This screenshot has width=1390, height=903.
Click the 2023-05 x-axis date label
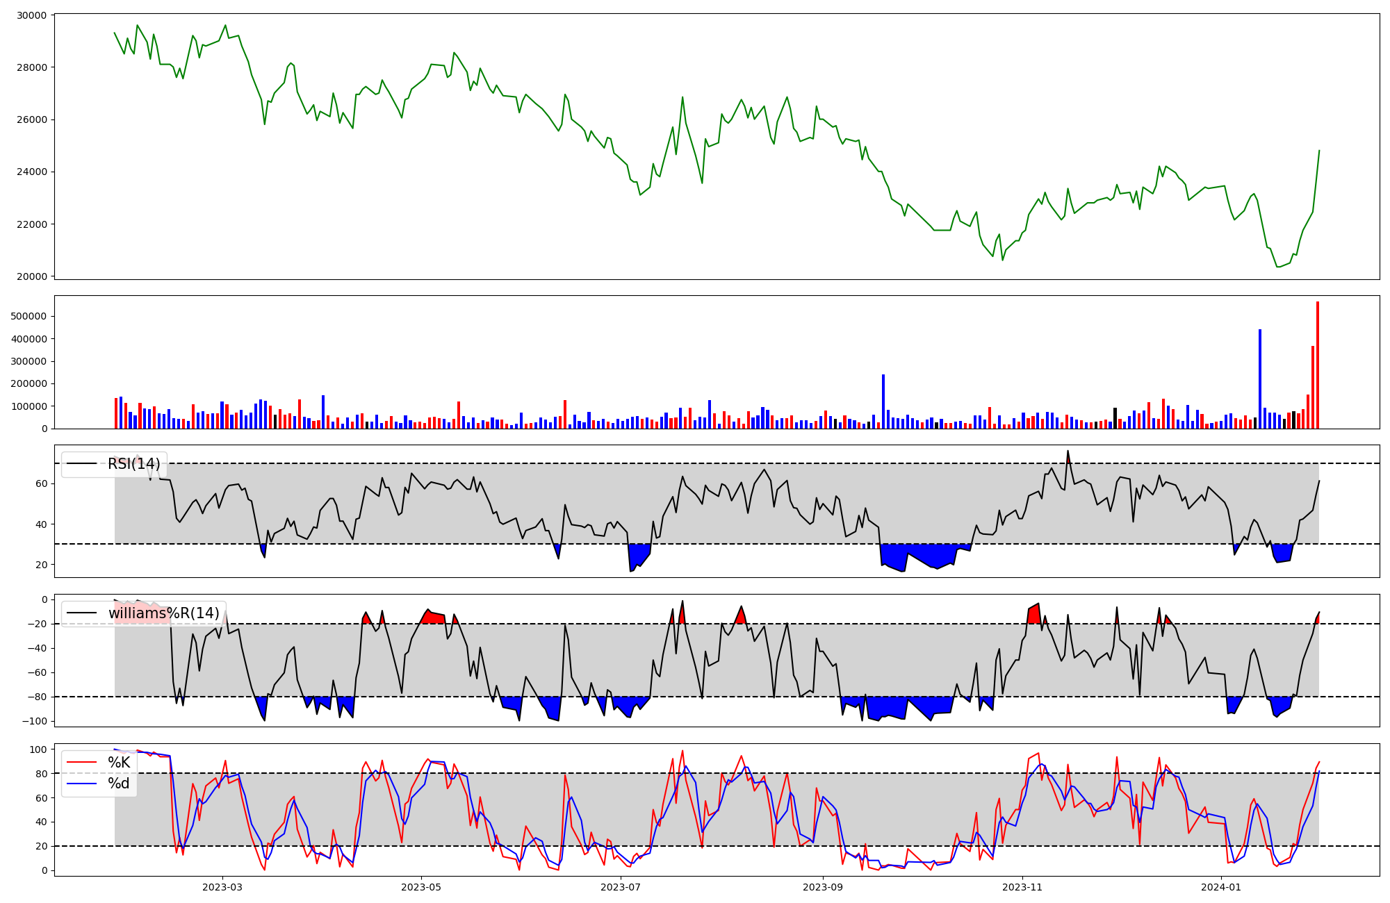click(421, 887)
